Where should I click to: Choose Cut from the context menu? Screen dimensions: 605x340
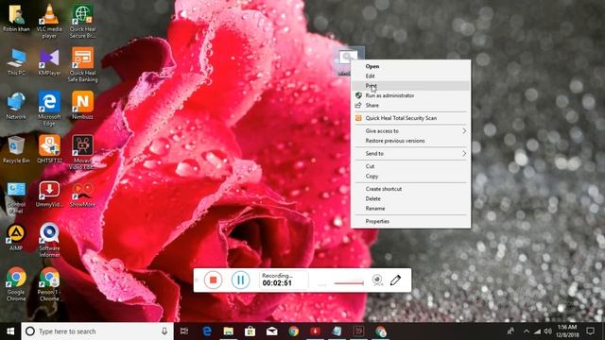coord(410,166)
